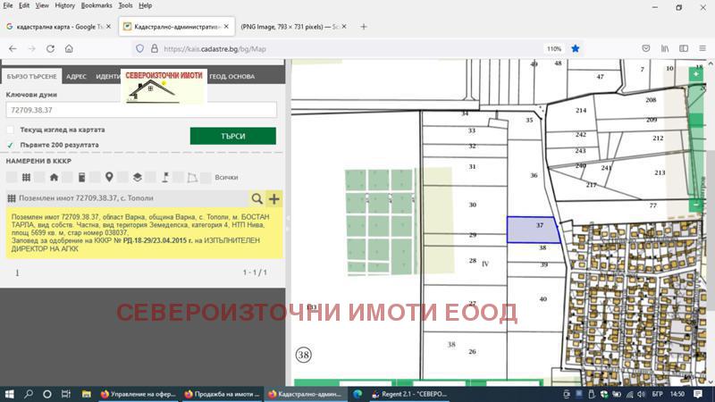Enable the 'Текущ изглед на картата' checkbox

click(11, 130)
